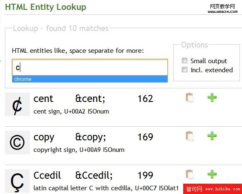This screenshot has width=242, height=194.
Task: Select the chrome autocomplete suggestion
Action: (x=90, y=79)
